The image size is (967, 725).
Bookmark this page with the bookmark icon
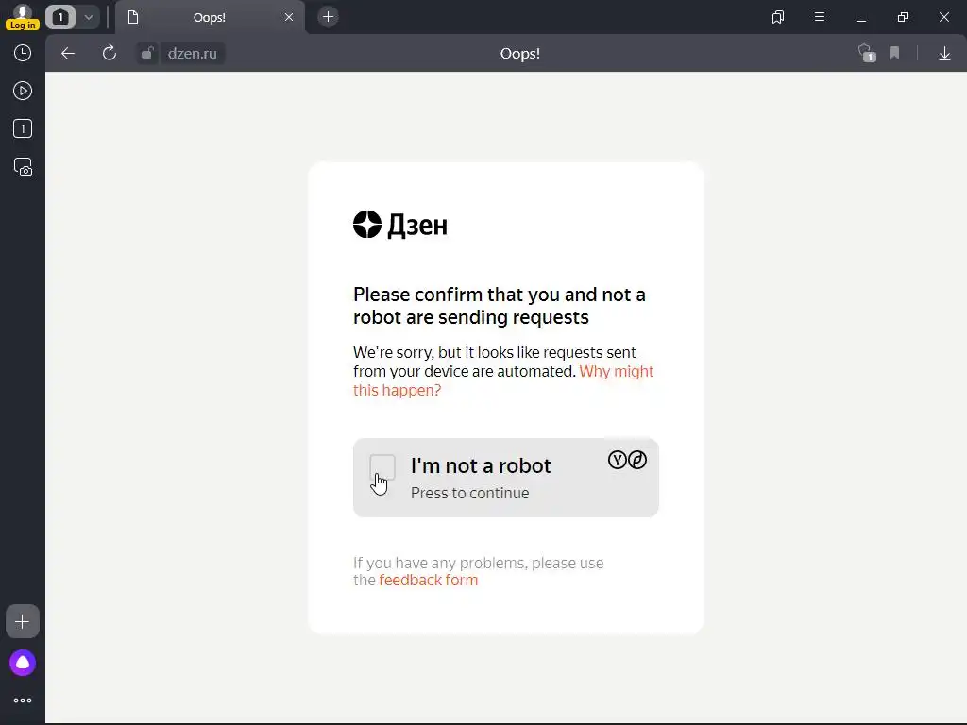pyautogui.click(x=894, y=53)
